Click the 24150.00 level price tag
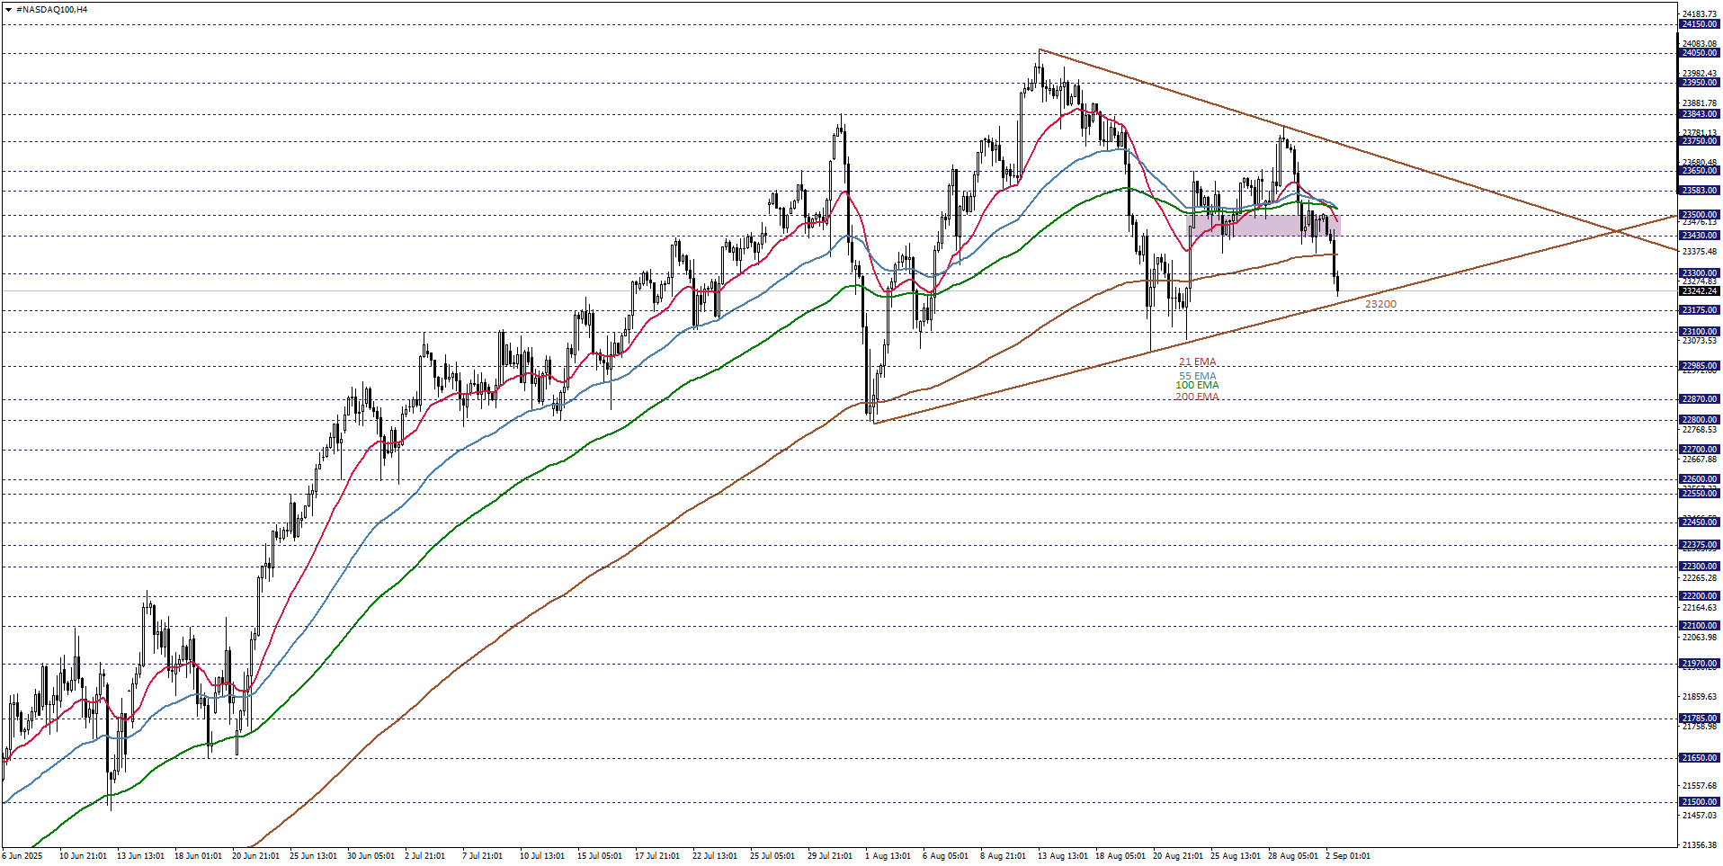This screenshot has height=866, width=1723. coord(1700,24)
